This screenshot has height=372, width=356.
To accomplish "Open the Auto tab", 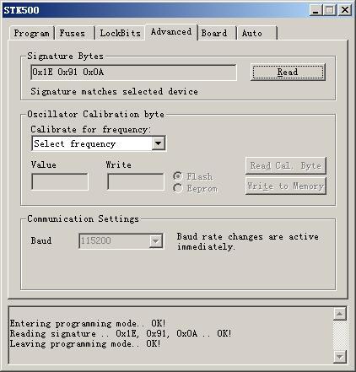I will [252, 33].
